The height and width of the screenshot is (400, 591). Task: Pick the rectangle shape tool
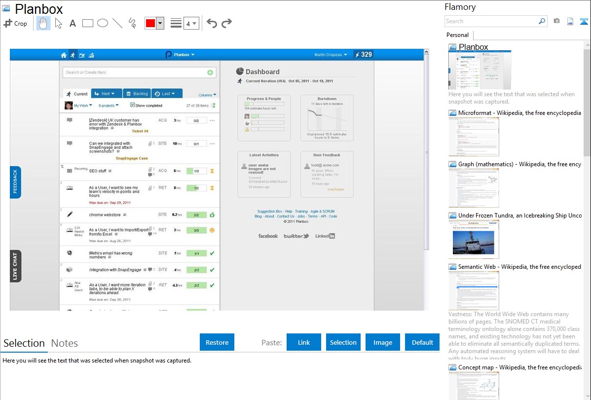click(x=87, y=23)
